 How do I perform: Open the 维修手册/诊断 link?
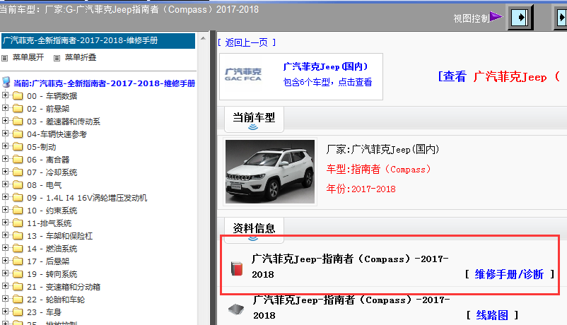point(509,274)
